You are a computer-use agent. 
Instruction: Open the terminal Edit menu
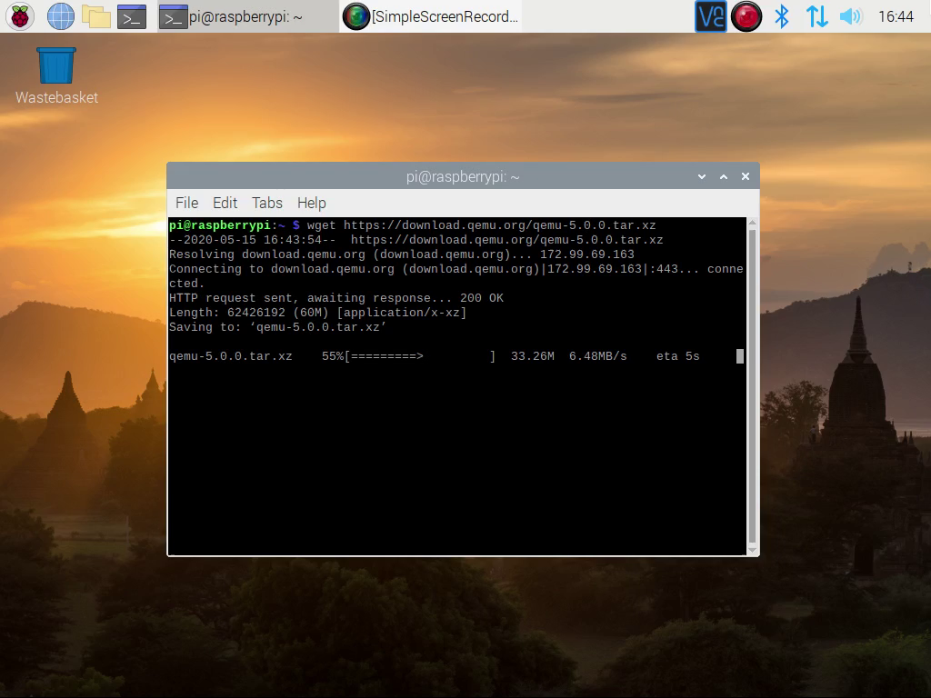225,203
